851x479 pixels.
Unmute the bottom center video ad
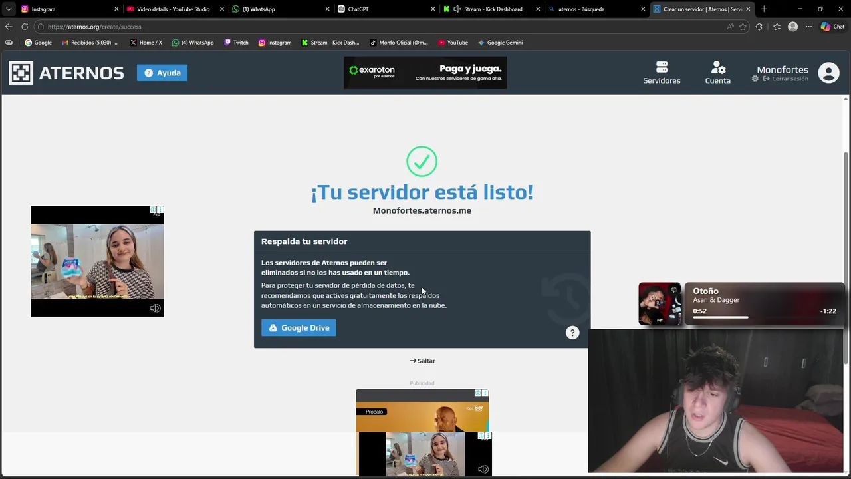click(x=483, y=469)
